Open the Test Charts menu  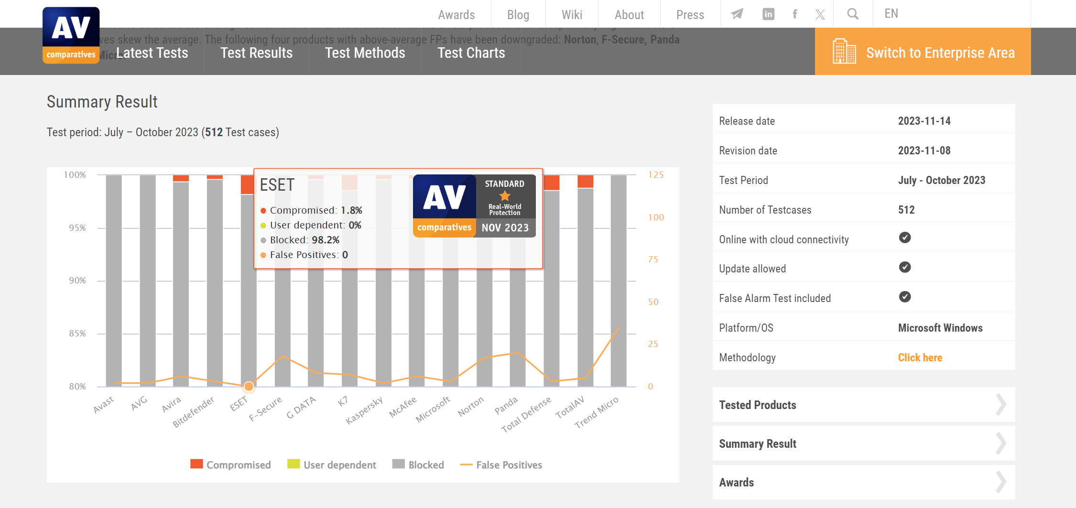[471, 53]
